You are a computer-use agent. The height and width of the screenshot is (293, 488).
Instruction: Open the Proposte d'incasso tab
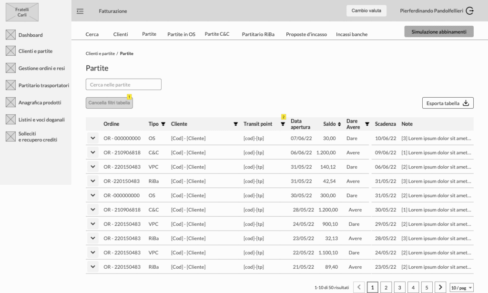pyautogui.click(x=306, y=34)
